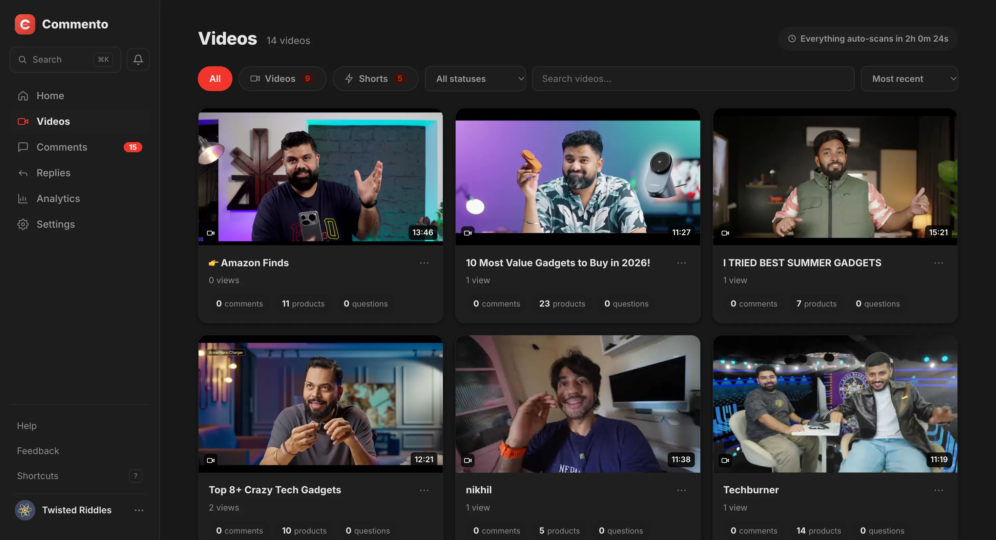Viewport: 996px width, 540px height.
Task: Open the Top 8+ Crazy Tech Gadgets thumbnail
Action: tap(320, 404)
